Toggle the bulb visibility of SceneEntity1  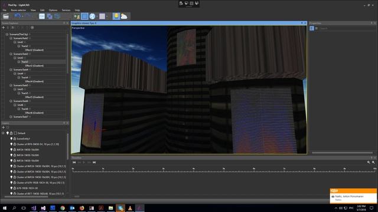click(11, 139)
